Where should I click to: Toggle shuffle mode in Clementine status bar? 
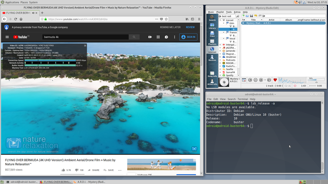(x=289, y=86)
